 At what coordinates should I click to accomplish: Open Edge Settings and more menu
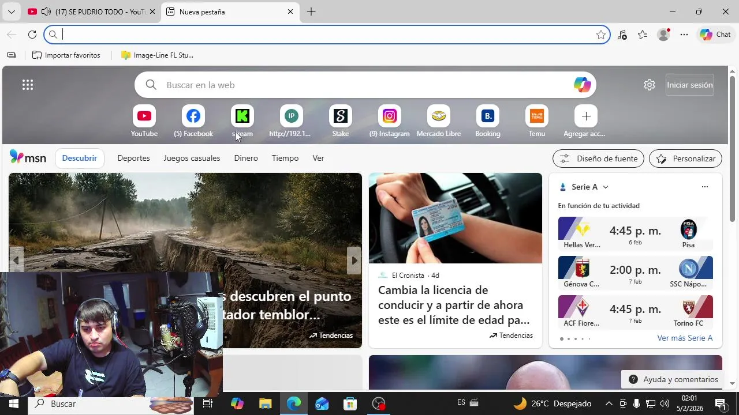[x=684, y=35]
